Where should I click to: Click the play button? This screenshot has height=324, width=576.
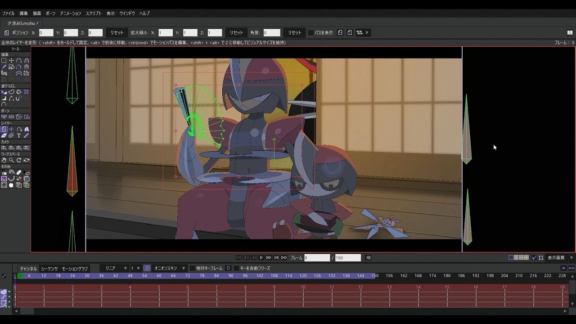[x=261, y=258]
